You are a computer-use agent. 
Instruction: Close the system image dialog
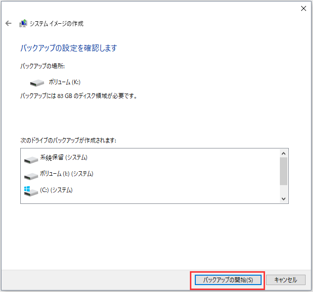304,8
